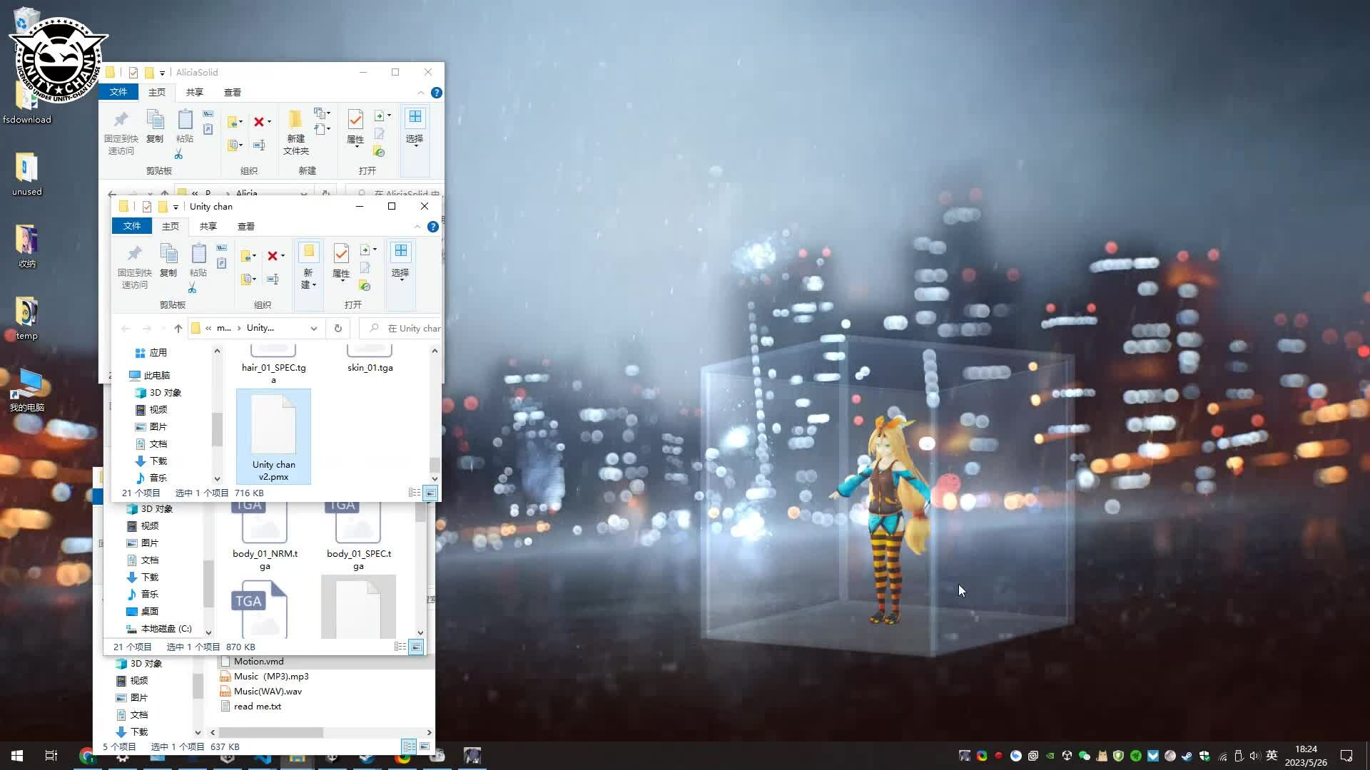This screenshot has width=1370, height=770.
Task: Switch Unity chan window to large icons view
Action: (430, 493)
